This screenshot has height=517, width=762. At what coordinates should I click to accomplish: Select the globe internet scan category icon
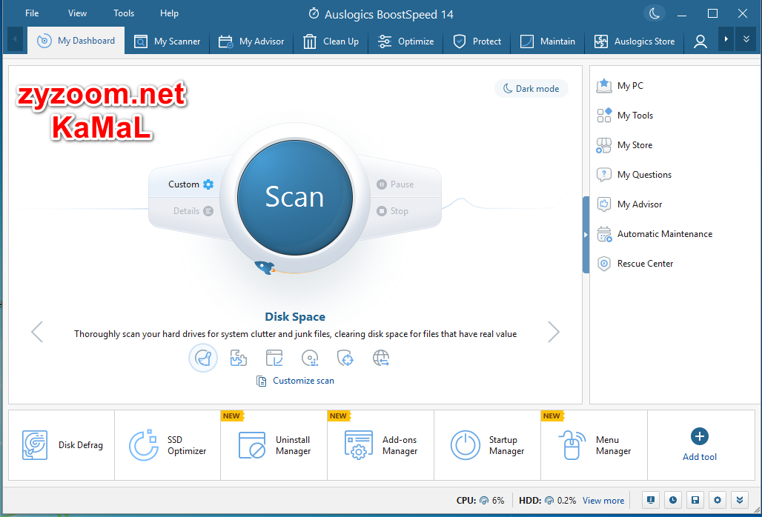tap(381, 358)
